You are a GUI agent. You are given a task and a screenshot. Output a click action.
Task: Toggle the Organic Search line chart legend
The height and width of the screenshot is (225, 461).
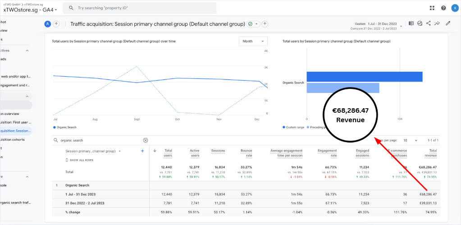pos(65,128)
